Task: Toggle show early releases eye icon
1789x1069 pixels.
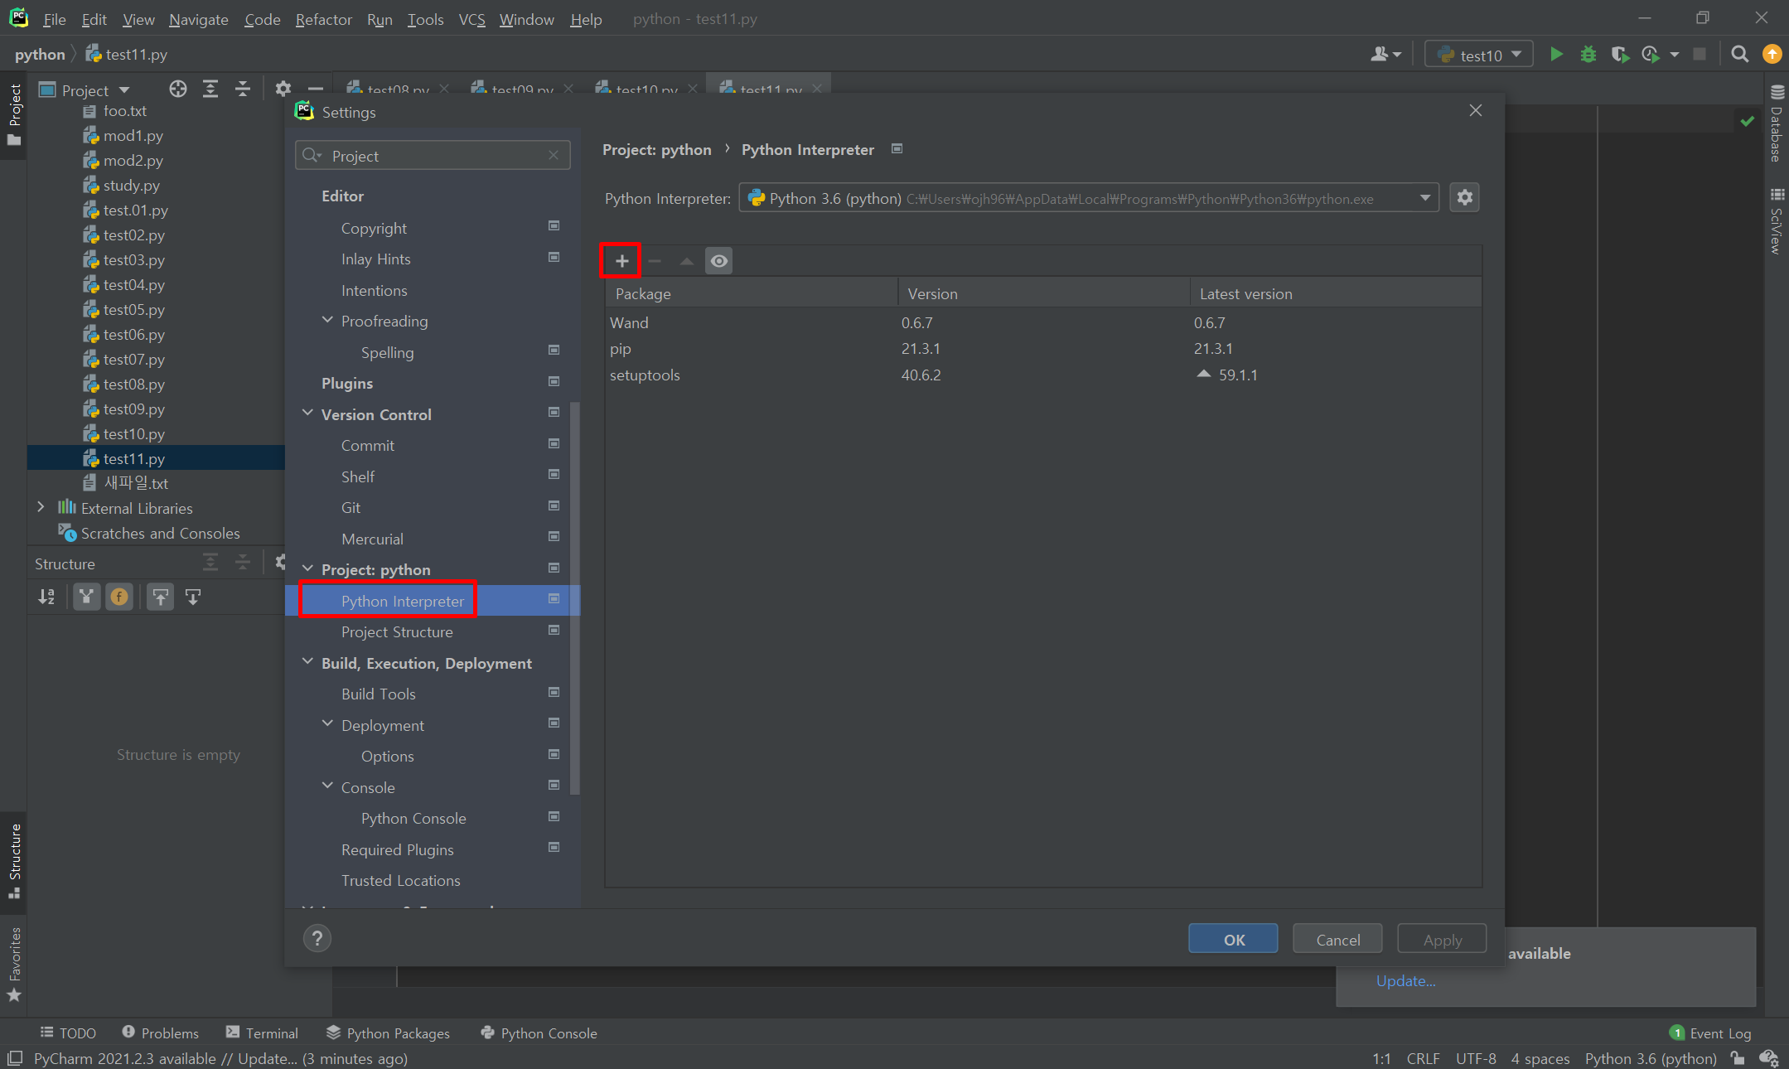Action: click(718, 261)
